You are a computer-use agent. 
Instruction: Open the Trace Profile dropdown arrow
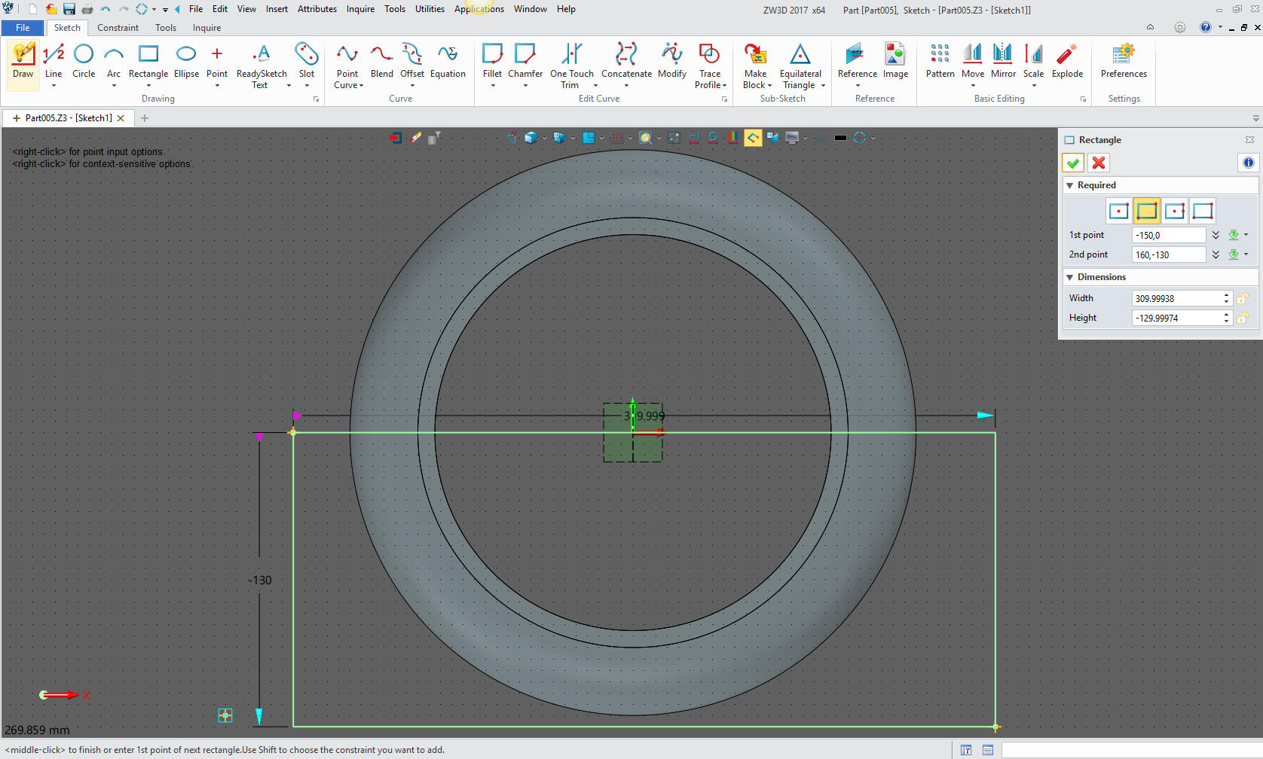(x=724, y=86)
